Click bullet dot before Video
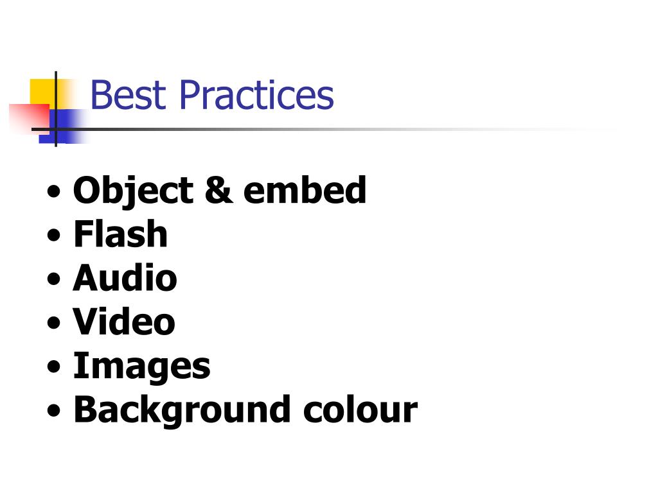The image size is (658, 493). tap(54, 322)
